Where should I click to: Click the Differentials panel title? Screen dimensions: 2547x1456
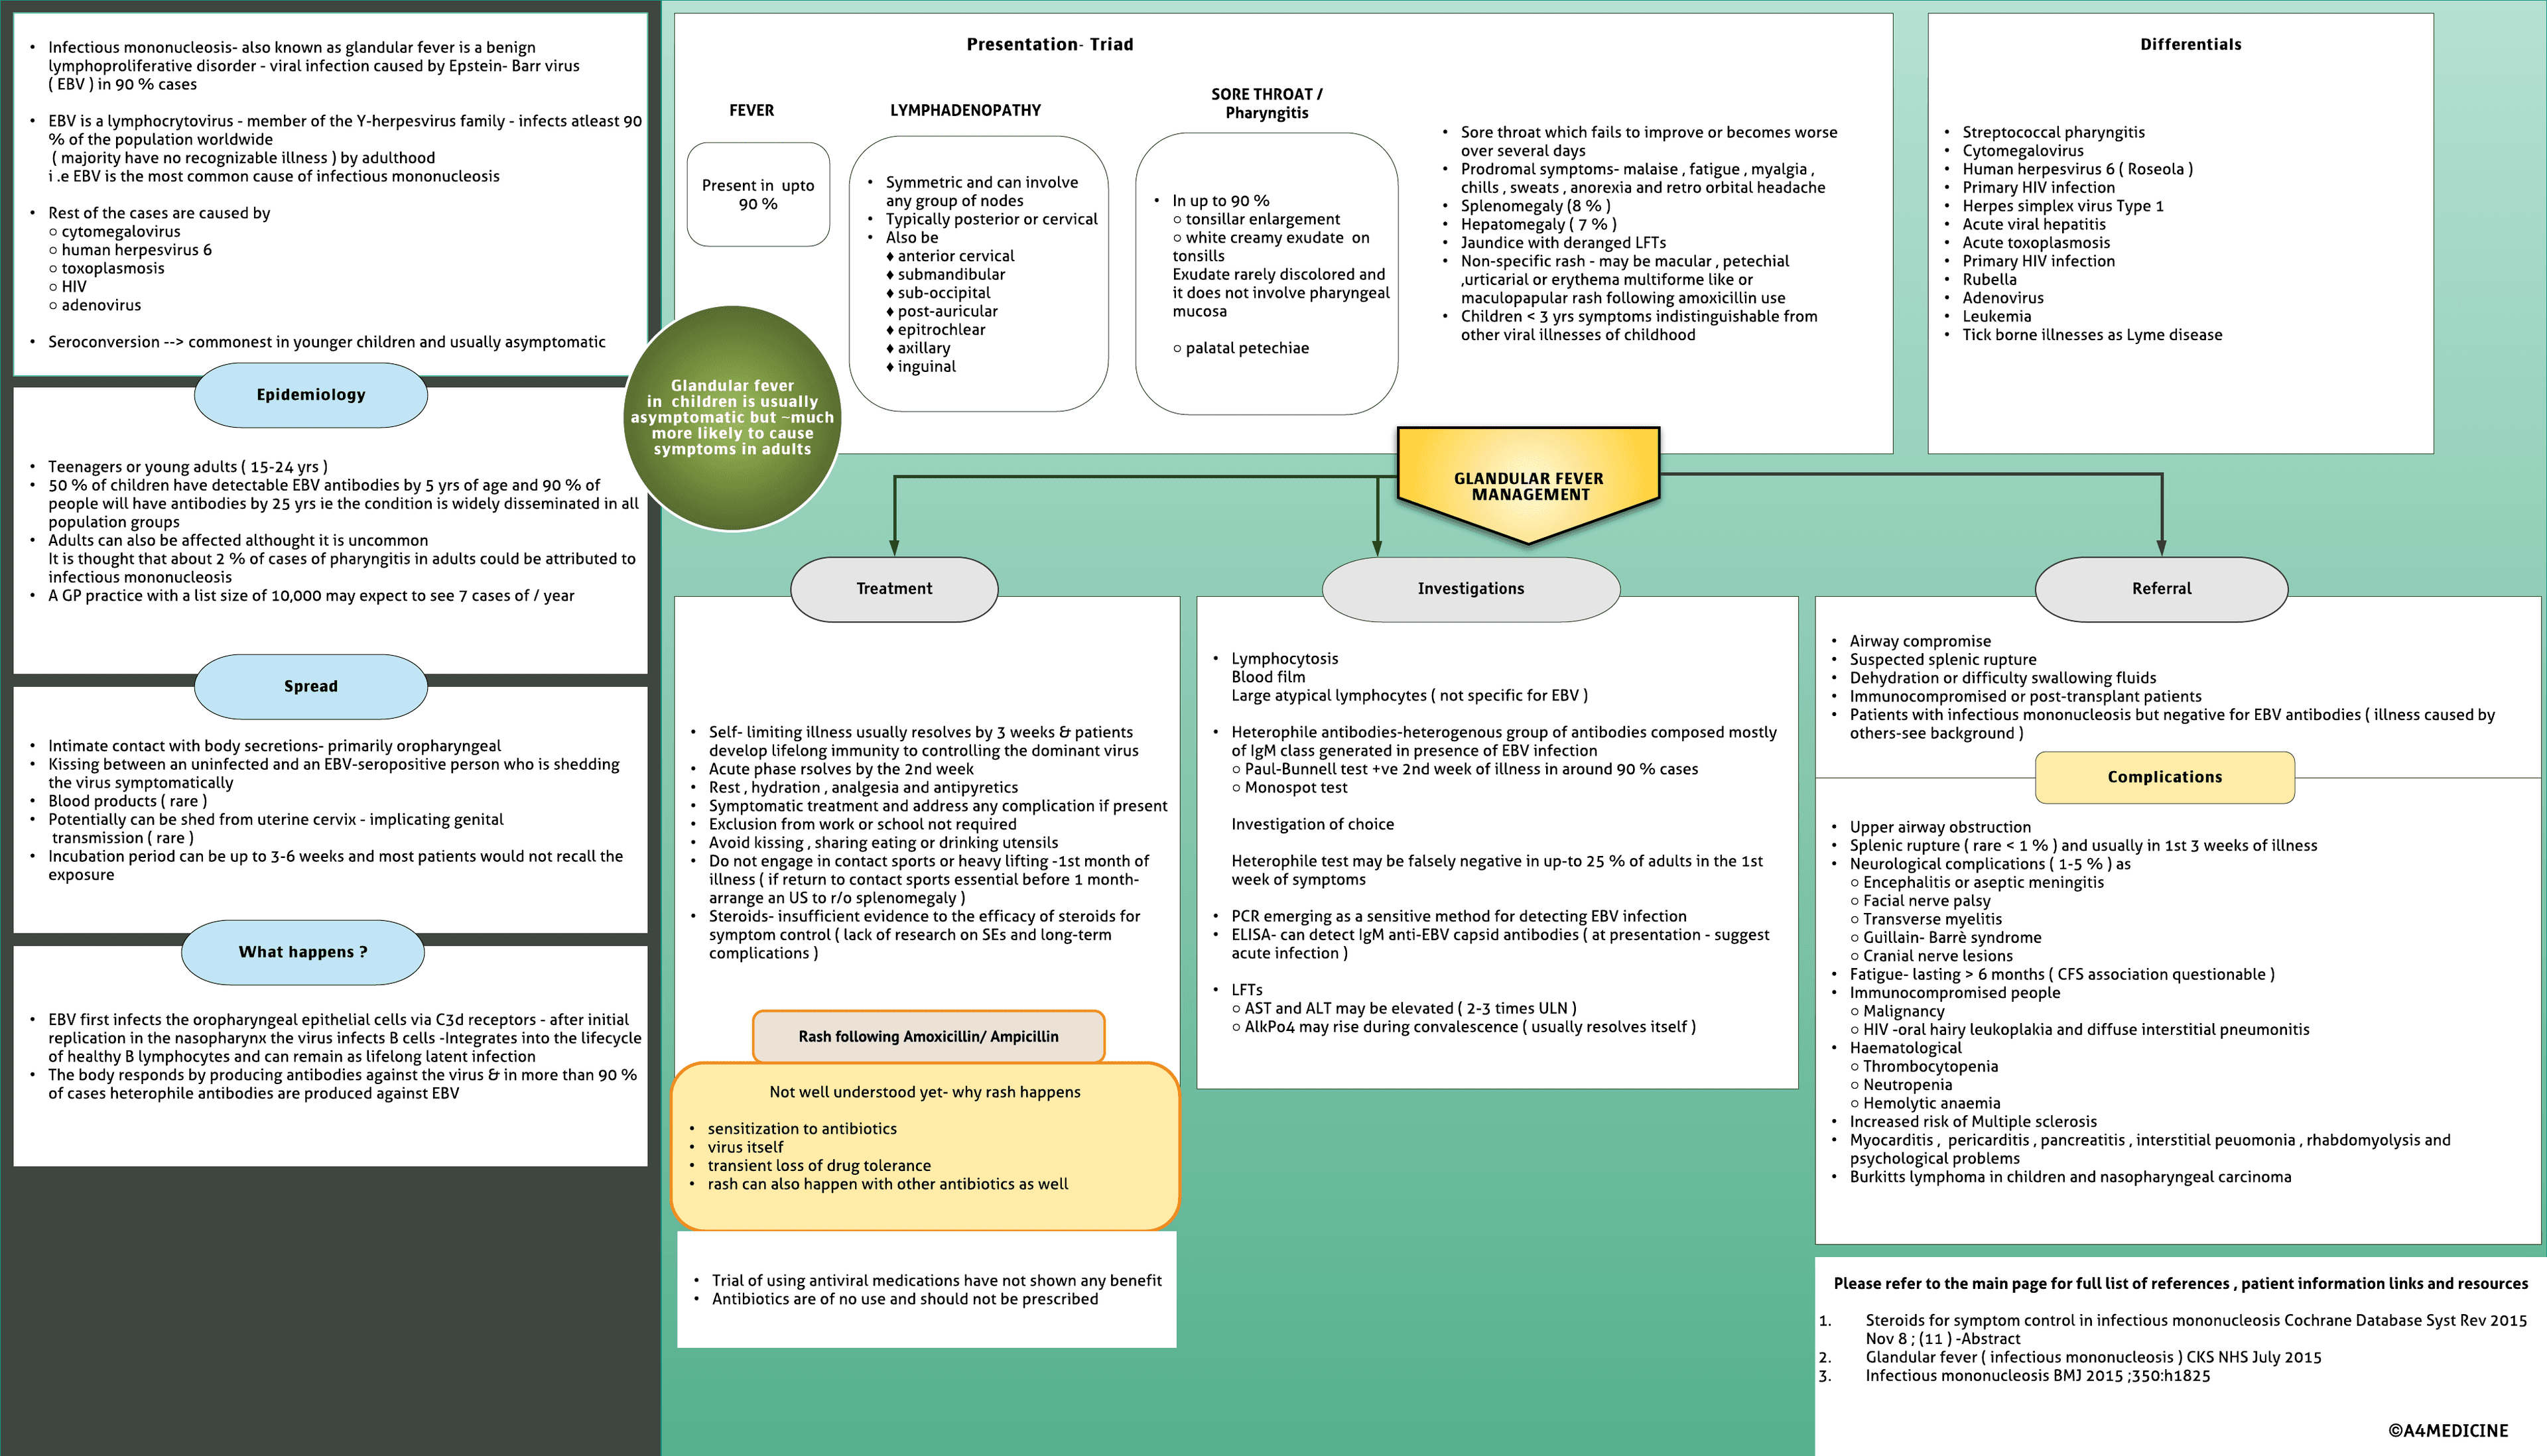coord(2190,44)
